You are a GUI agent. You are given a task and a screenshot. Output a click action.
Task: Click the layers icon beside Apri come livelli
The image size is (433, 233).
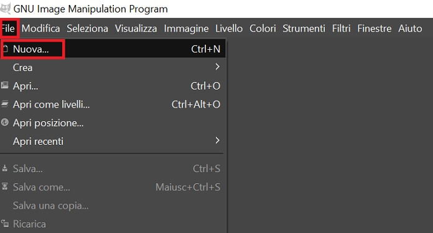coord(5,104)
